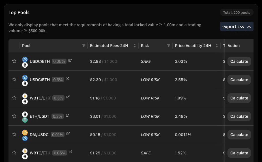Calculate for the ETH/USDT pool
The height and width of the screenshot is (162, 262).
pyautogui.click(x=239, y=116)
